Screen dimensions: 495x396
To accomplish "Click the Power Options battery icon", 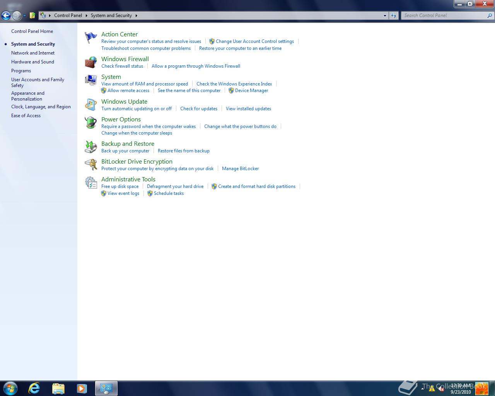I will point(90,123).
